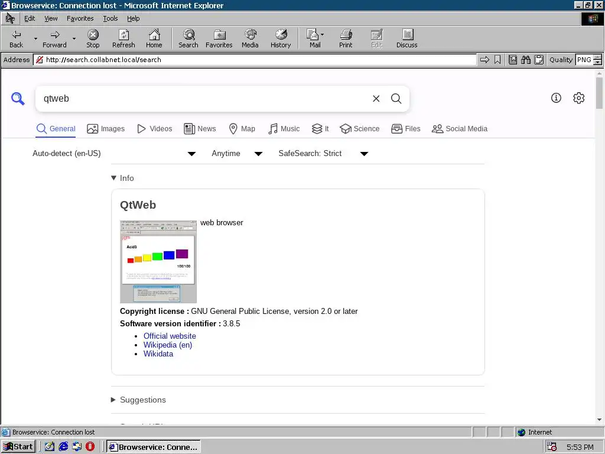Click the Browservice taskbar button

pyautogui.click(x=154, y=447)
